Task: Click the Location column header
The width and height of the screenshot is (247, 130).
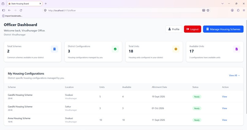Action: pos(69,87)
